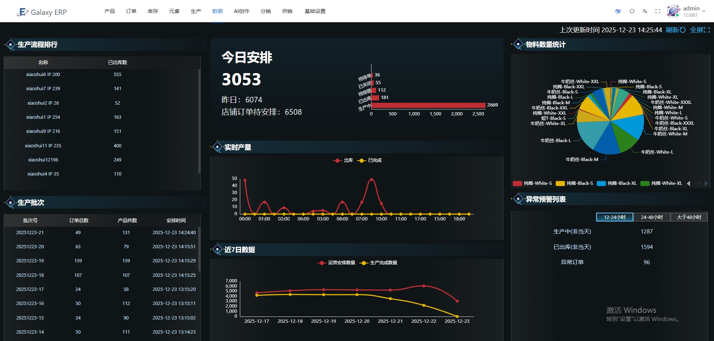
Task: Click the blue 刷新 refresh link
Action: (x=675, y=30)
